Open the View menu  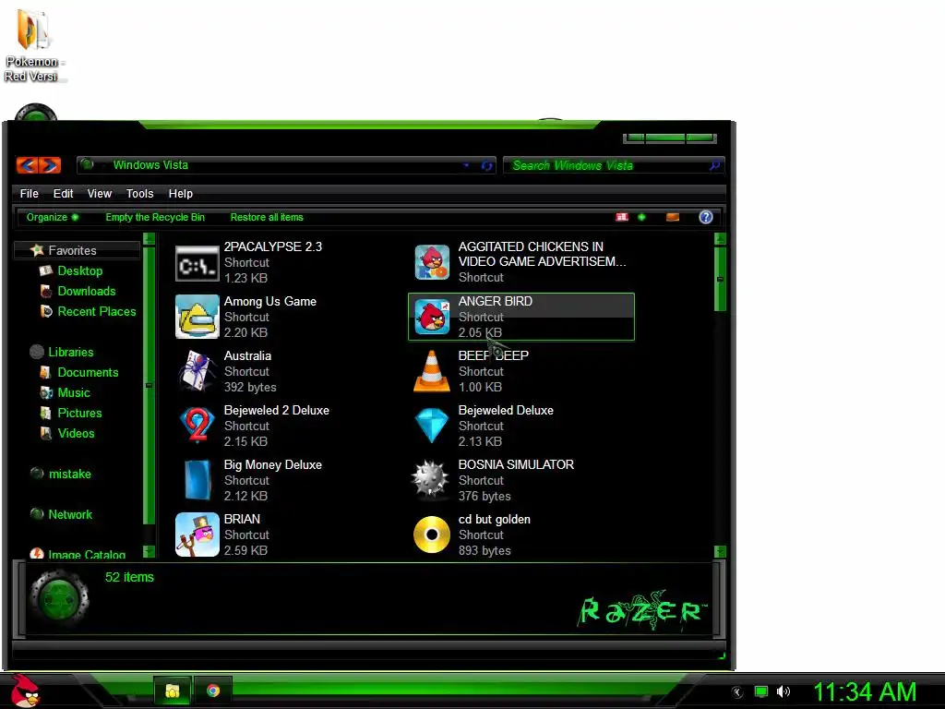coord(99,194)
